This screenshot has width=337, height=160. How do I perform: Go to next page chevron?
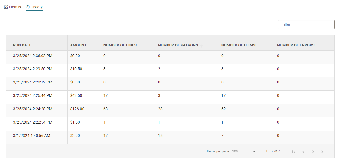313,152
